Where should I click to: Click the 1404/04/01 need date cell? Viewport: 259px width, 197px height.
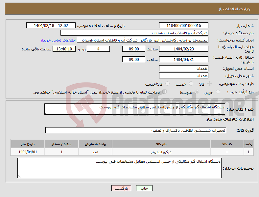point(28,152)
